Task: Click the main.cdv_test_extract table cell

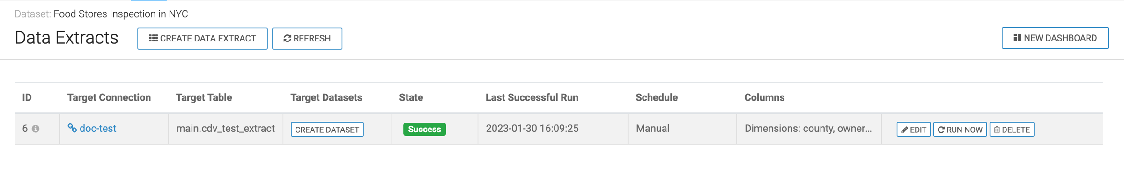Action: coord(225,129)
